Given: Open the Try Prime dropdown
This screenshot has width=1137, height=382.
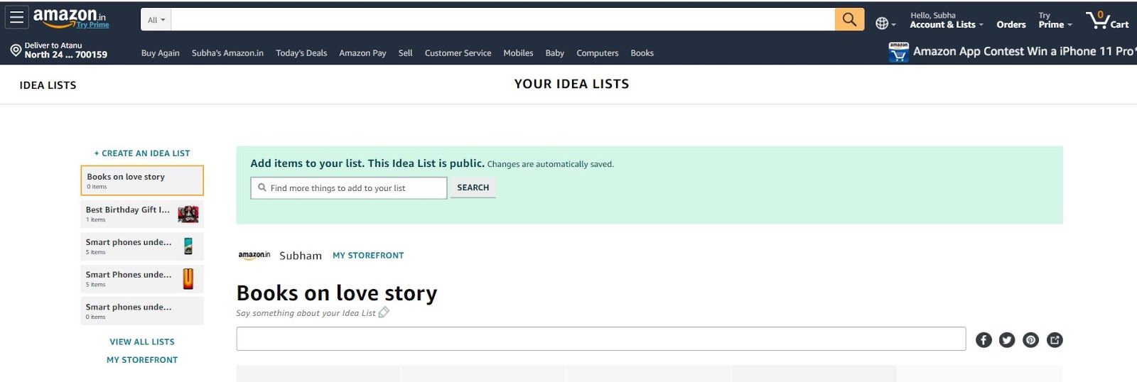Looking at the screenshot, I should tap(1055, 20).
